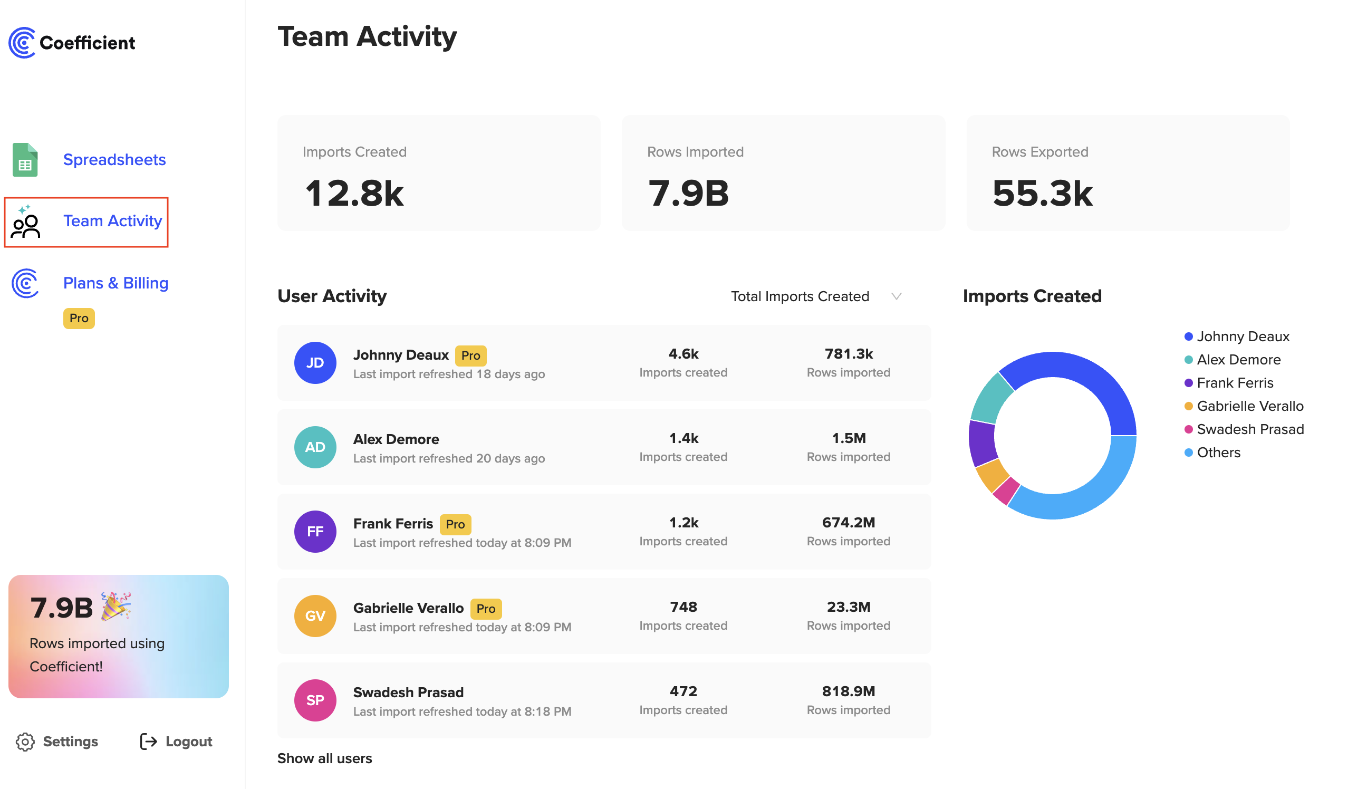Click Swadesh Prasad's SP avatar
1367x789 pixels.
(x=315, y=699)
